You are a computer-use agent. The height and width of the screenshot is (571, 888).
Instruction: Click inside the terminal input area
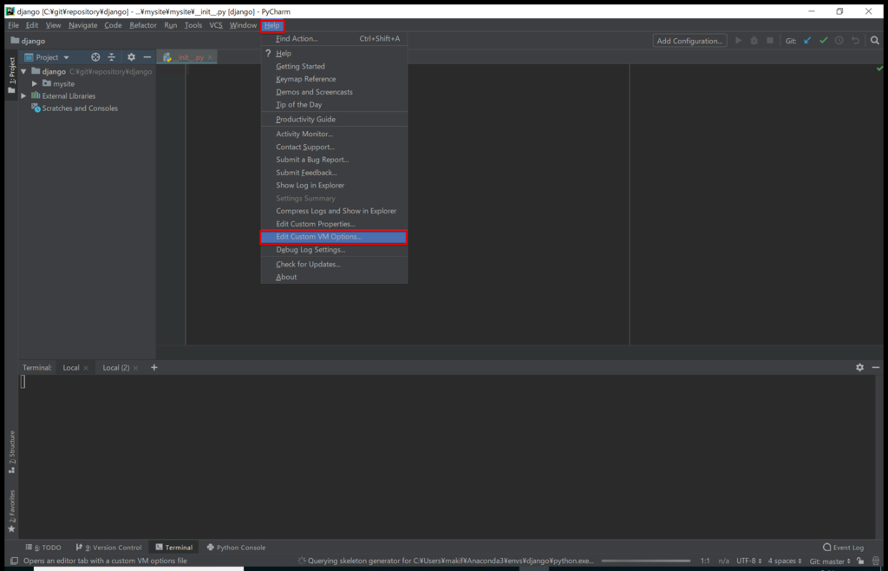pos(447,456)
